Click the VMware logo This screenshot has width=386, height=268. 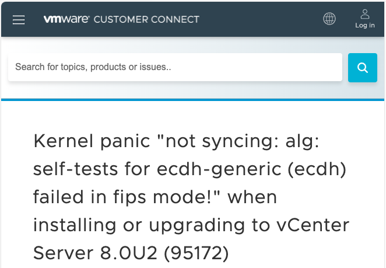point(66,19)
